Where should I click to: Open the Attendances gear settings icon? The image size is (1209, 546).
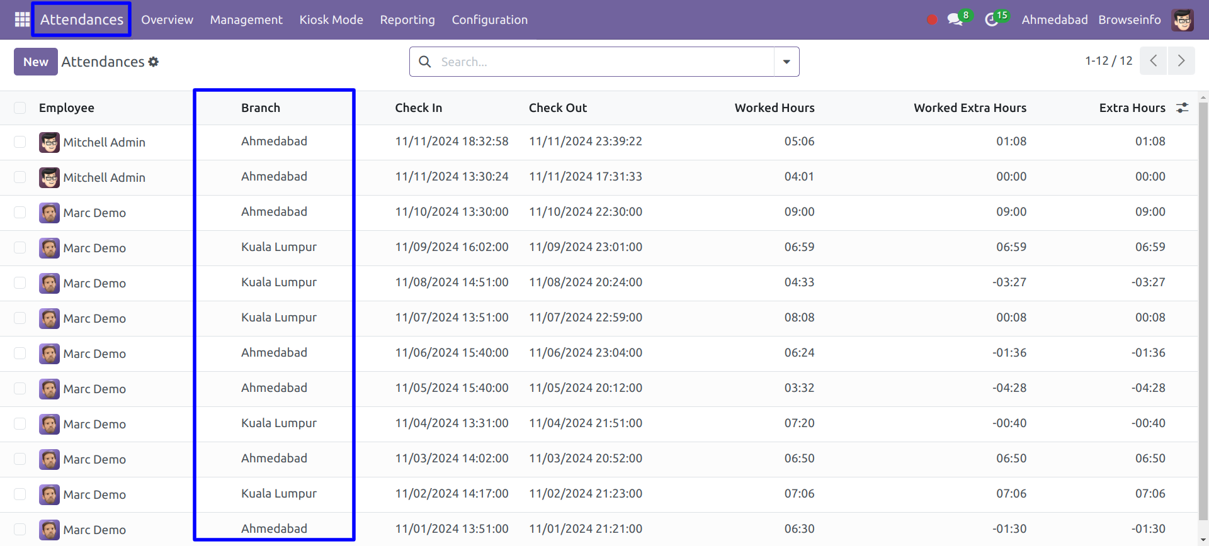pyautogui.click(x=154, y=62)
